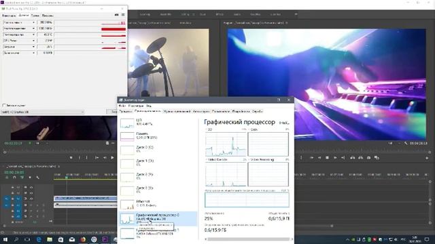Toggle the V1 source patch indicator
This screenshot has height=244, width=435.
tap(6, 199)
